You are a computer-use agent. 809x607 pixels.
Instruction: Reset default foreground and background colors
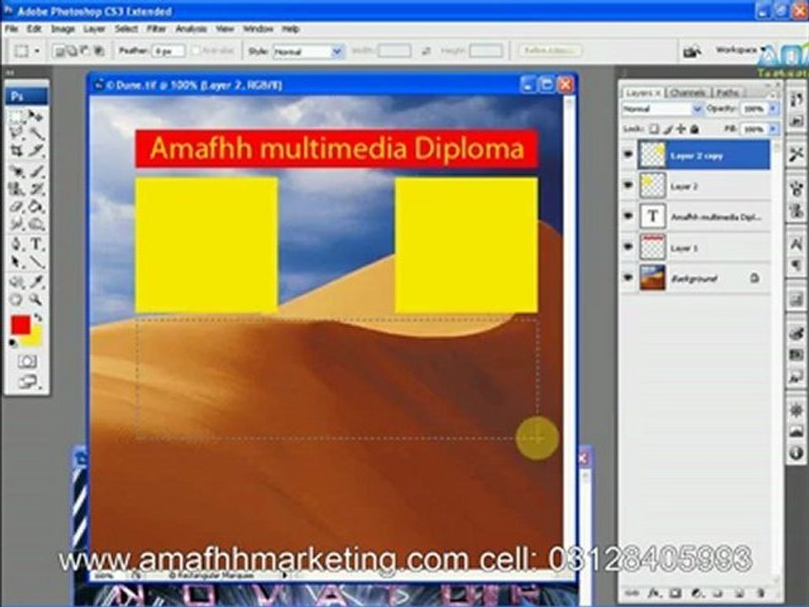[x=13, y=343]
